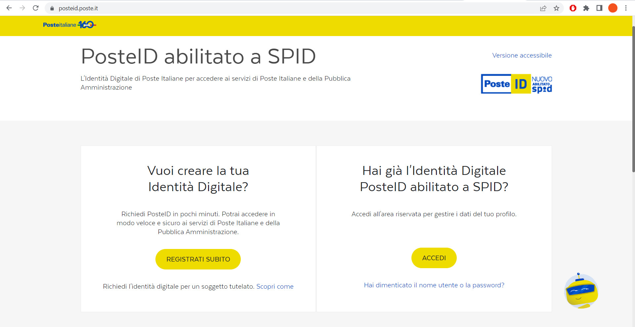Click the Poste Italiane logo
The image size is (635, 327).
point(69,24)
